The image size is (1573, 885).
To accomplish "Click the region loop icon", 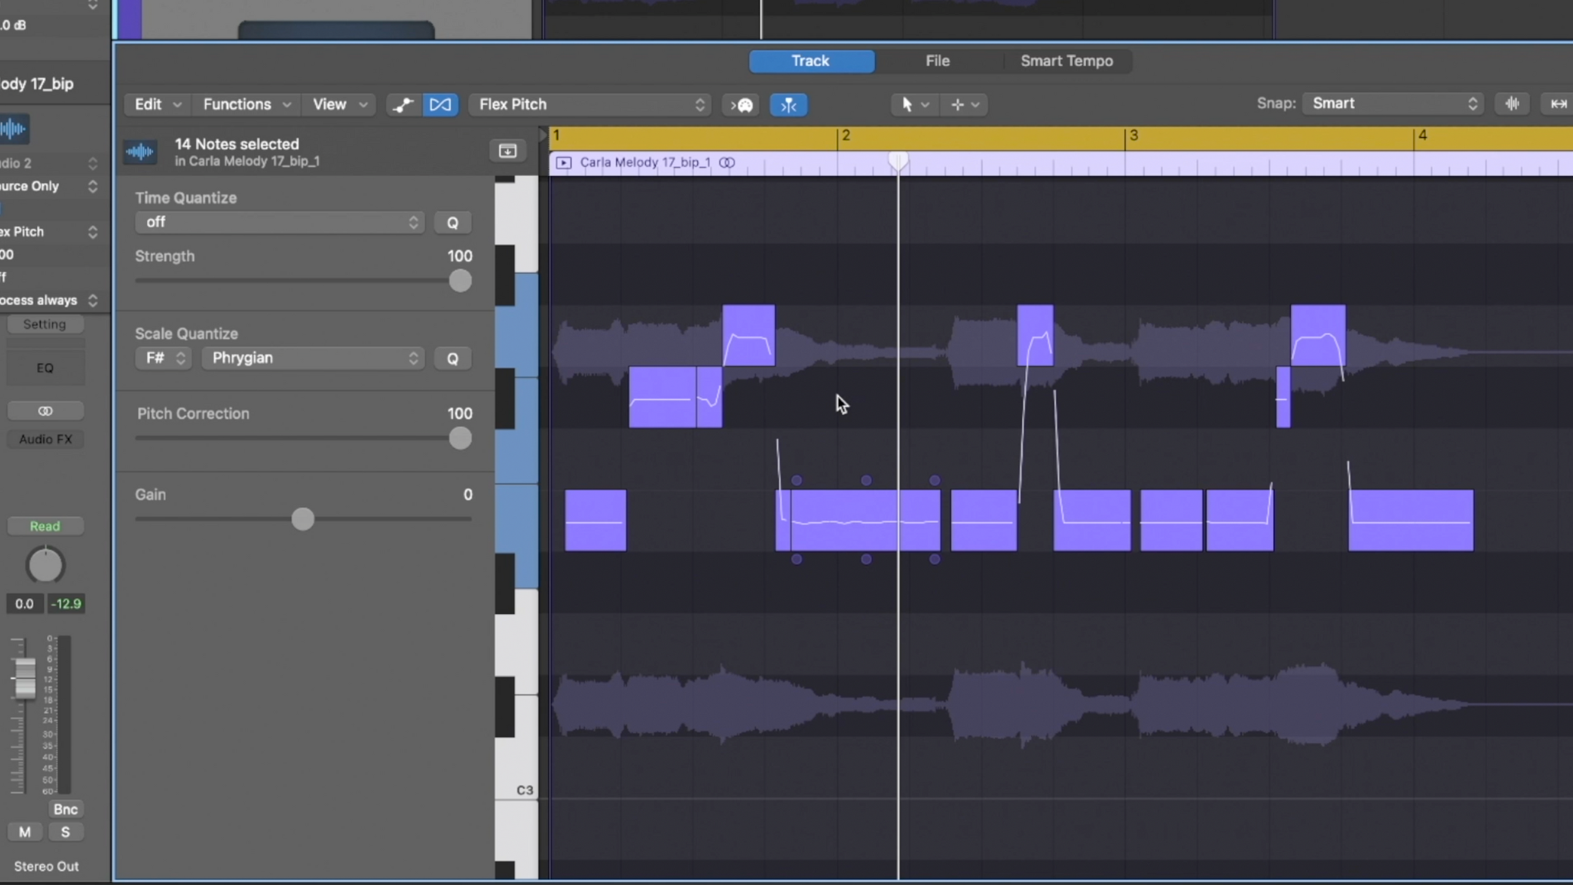I will 727,162.
